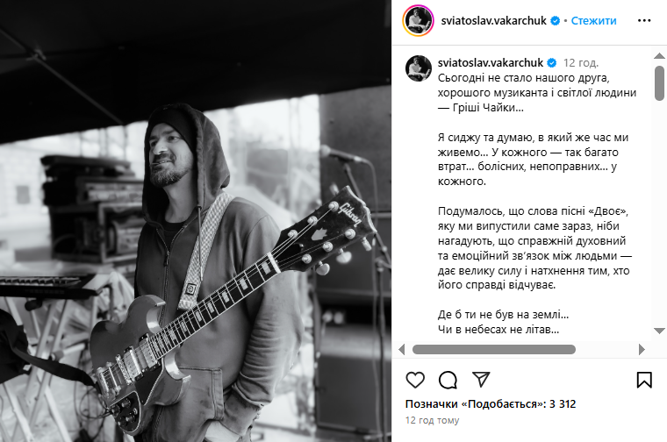Click the horizontal scrollbar thumb
667x442 pixels.
494,349
